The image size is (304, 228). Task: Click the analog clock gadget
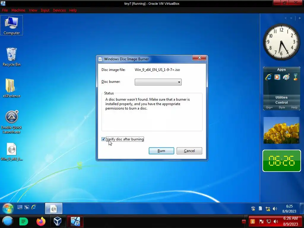(281, 42)
